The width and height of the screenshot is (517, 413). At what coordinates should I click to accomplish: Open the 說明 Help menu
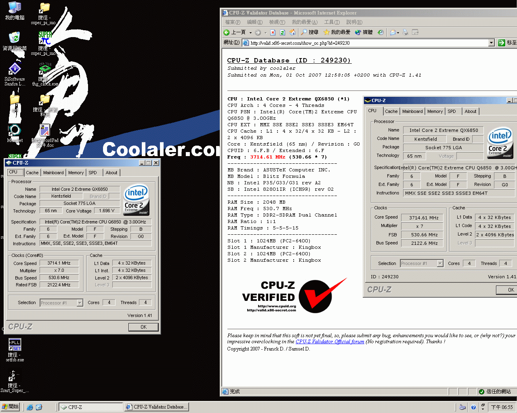(354, 22)
